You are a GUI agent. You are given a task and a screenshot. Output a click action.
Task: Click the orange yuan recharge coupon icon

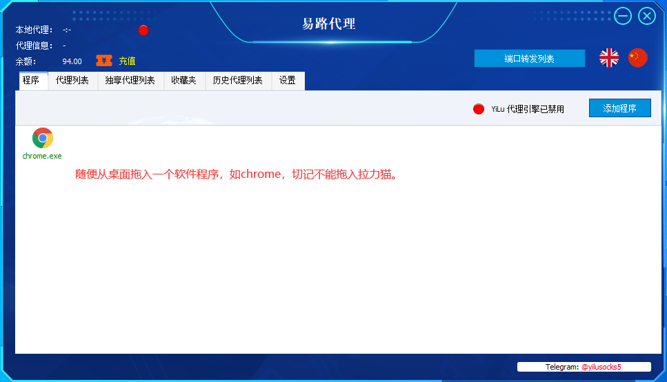point(104,61)
